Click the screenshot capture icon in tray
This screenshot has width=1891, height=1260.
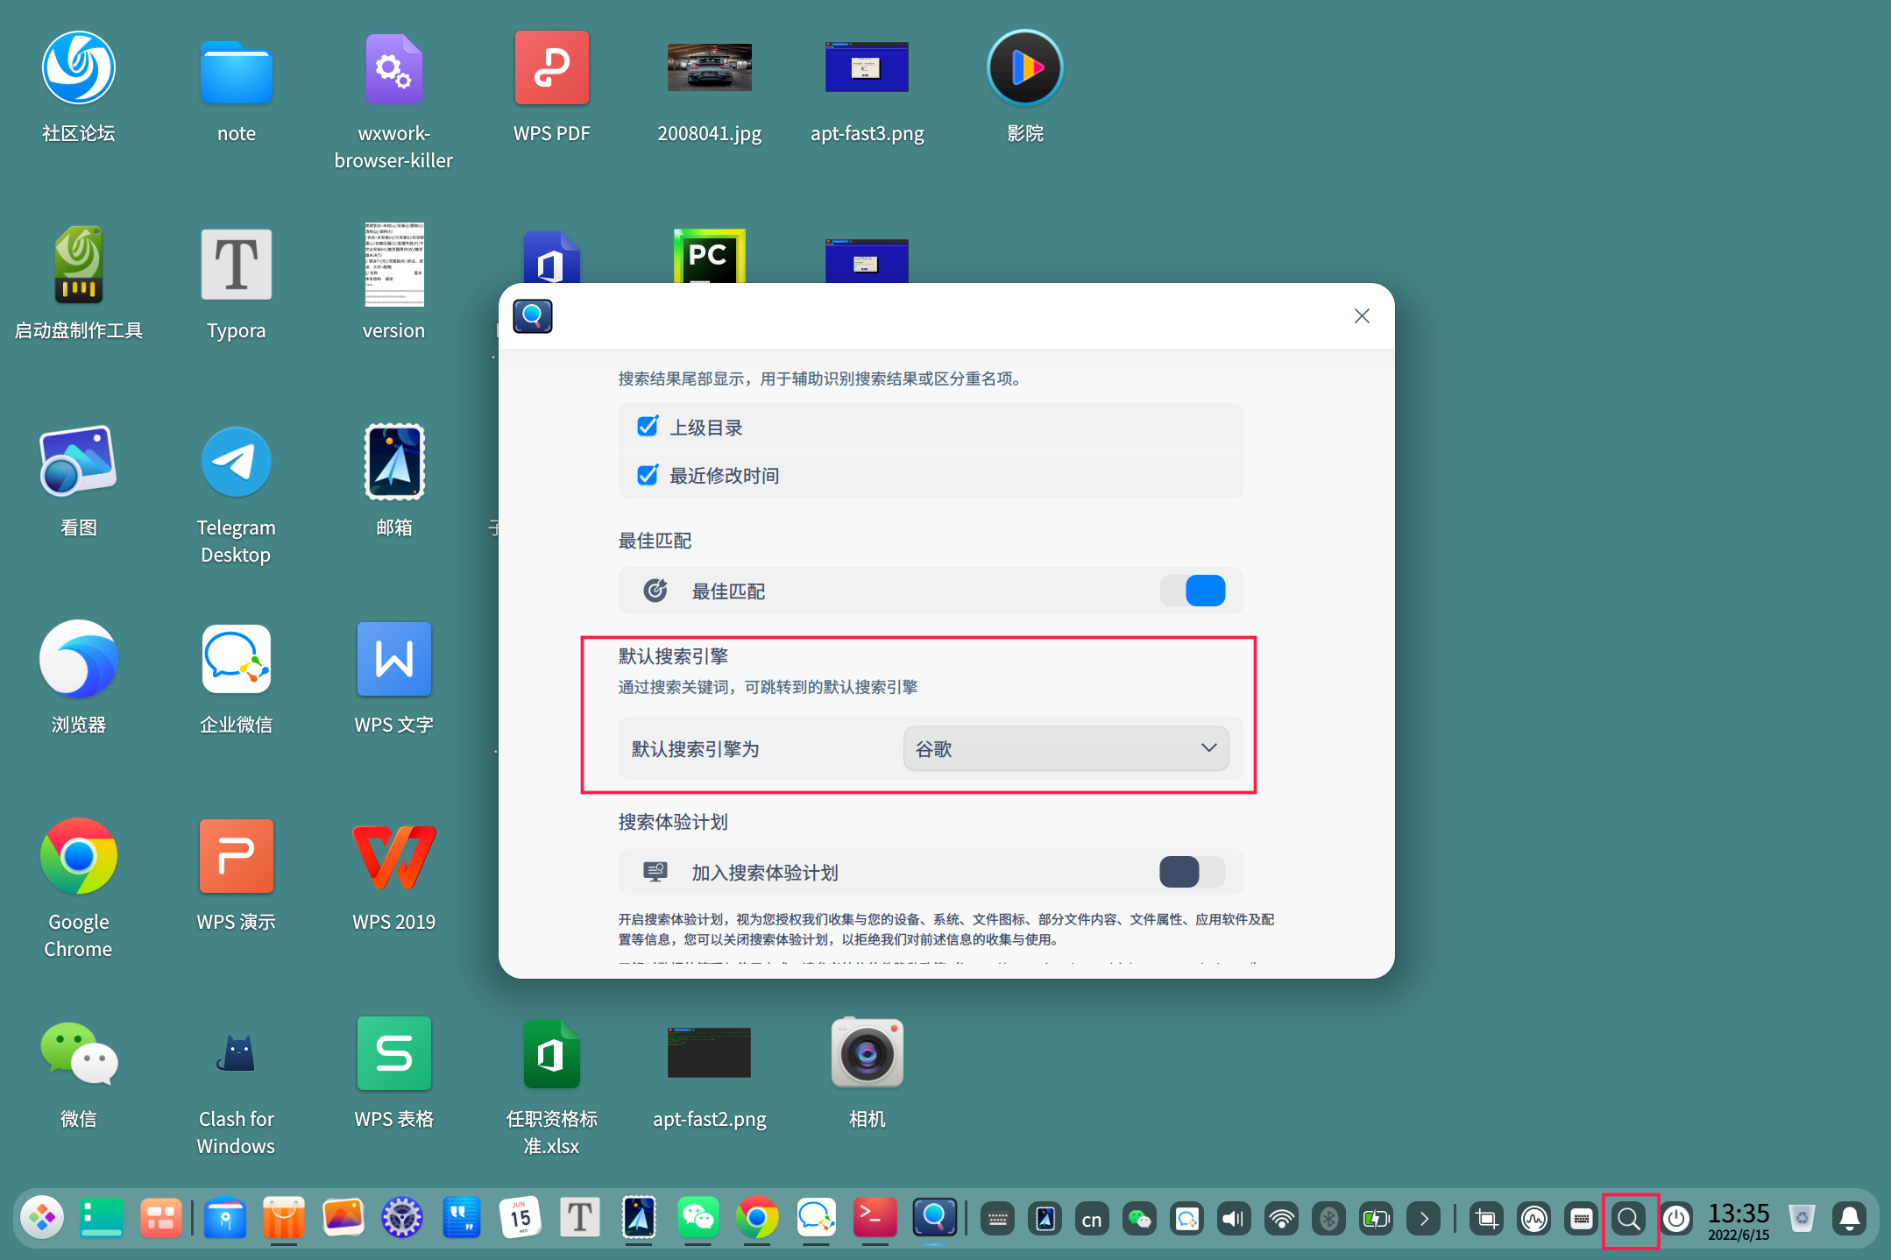point(1487,1219)
